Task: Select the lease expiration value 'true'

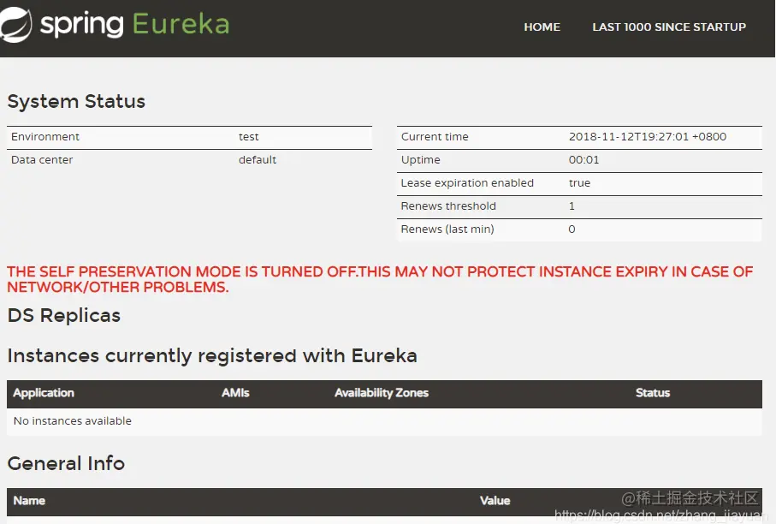Action: point(579,183)
